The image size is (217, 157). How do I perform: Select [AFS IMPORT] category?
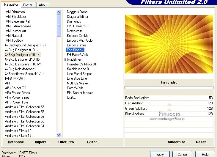(x=16, y=78)
